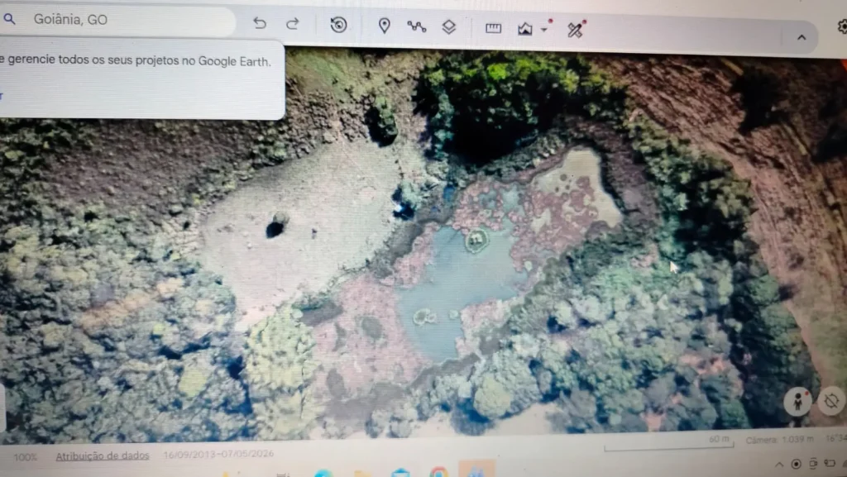Viewport: 847px width, 477px height.
Task: Click the search magnifier icon
Action: tap(9, 19)
